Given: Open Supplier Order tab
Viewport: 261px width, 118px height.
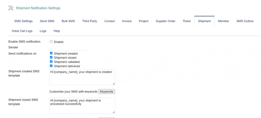Looking at the screenshot, I should (165, 21).
